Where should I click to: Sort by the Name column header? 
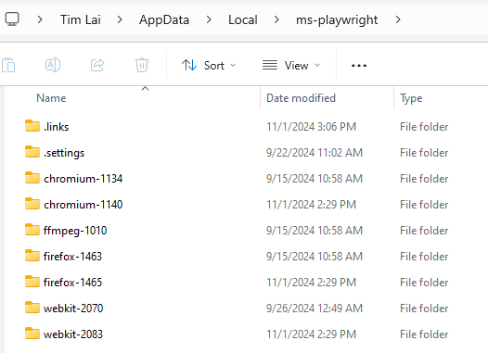(51, 98)
